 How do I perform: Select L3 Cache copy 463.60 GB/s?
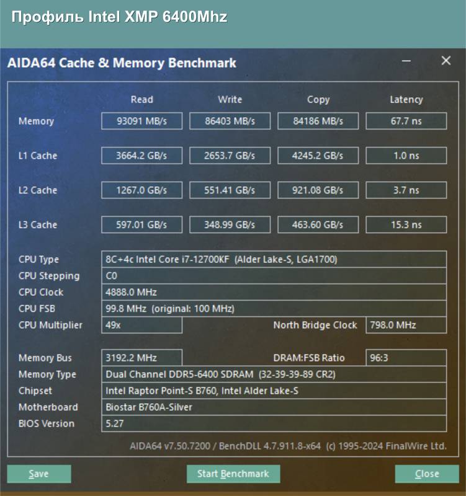pos(318,224)
